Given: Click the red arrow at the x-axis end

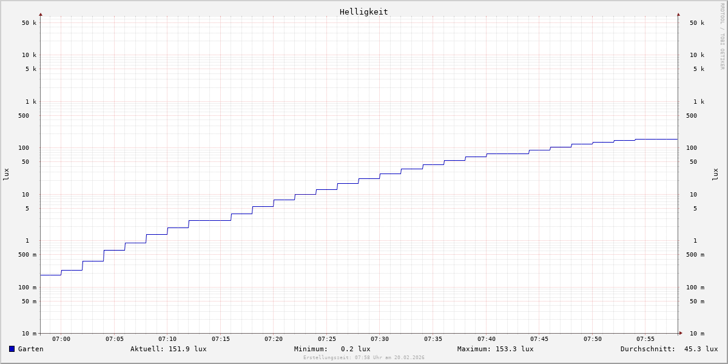Looking at the screenshot, I should tap(681, 333).
